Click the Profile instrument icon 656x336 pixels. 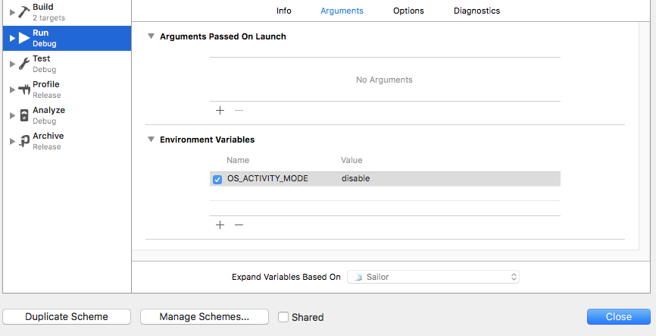pos(23,89)
